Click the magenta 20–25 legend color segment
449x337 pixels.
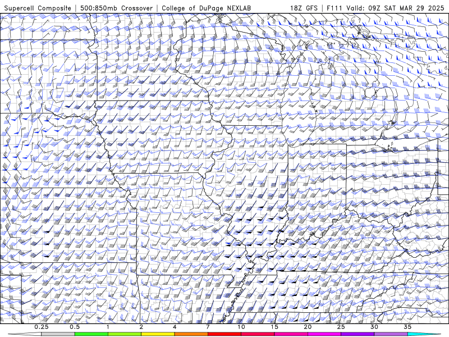tap(324, 334)
